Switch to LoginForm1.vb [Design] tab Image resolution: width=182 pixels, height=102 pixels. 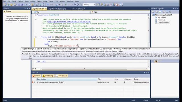pyautogui.click(x=57, y=9)
